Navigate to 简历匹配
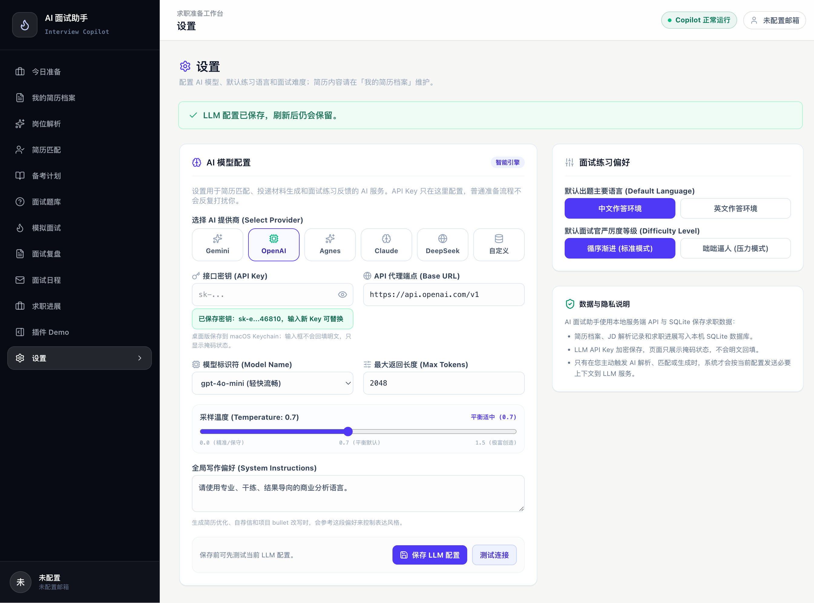The width and height of the screenshot is (814, 603). 80,150
